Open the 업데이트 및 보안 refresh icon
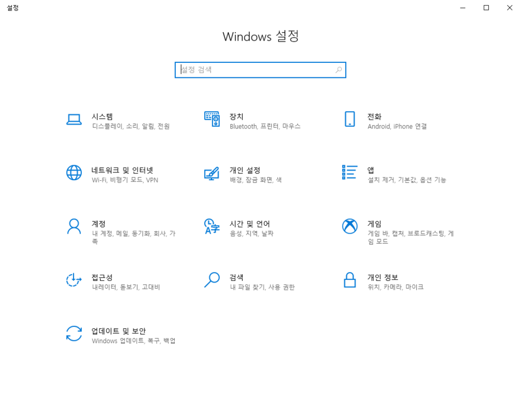The width and height of the screenshot is (521, 406). point(74,334)
